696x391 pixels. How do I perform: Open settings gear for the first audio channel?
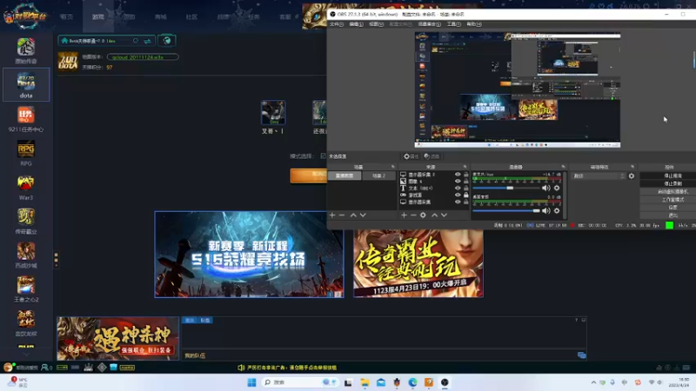pyautogui.click(x=557, y=188)
